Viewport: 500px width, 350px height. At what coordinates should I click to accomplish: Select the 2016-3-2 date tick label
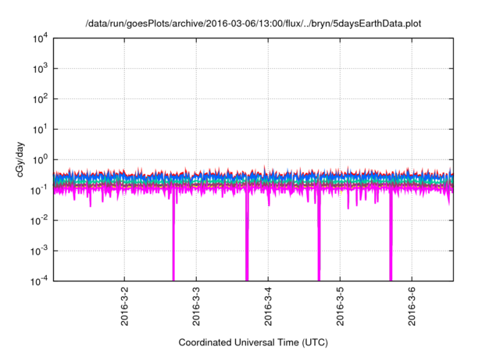pos(124,309)
